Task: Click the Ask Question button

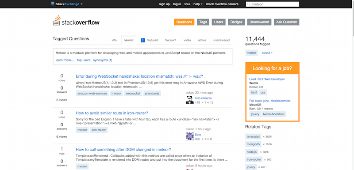Action: click(286, 22)
